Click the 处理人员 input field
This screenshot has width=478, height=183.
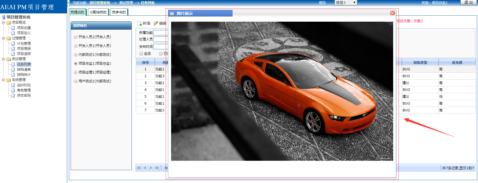161,39
